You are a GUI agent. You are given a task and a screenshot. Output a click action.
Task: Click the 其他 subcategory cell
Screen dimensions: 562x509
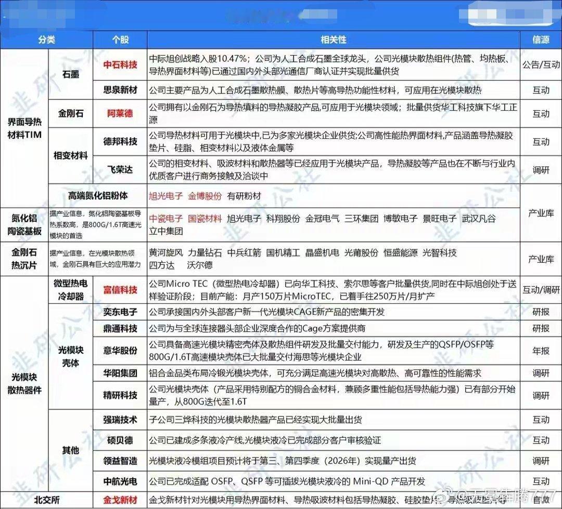tap(71, 450)
